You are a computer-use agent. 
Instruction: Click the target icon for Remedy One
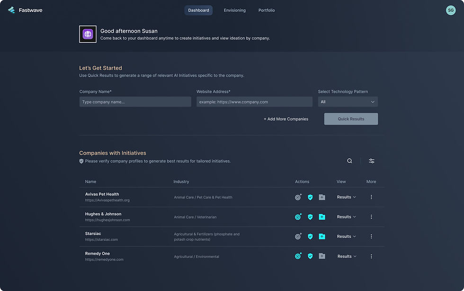pyautogui.click(x=298, y=256)
